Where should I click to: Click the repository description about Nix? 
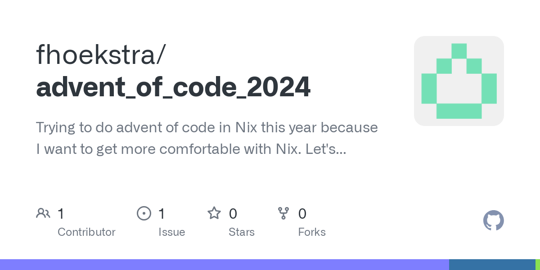point(207,138)
